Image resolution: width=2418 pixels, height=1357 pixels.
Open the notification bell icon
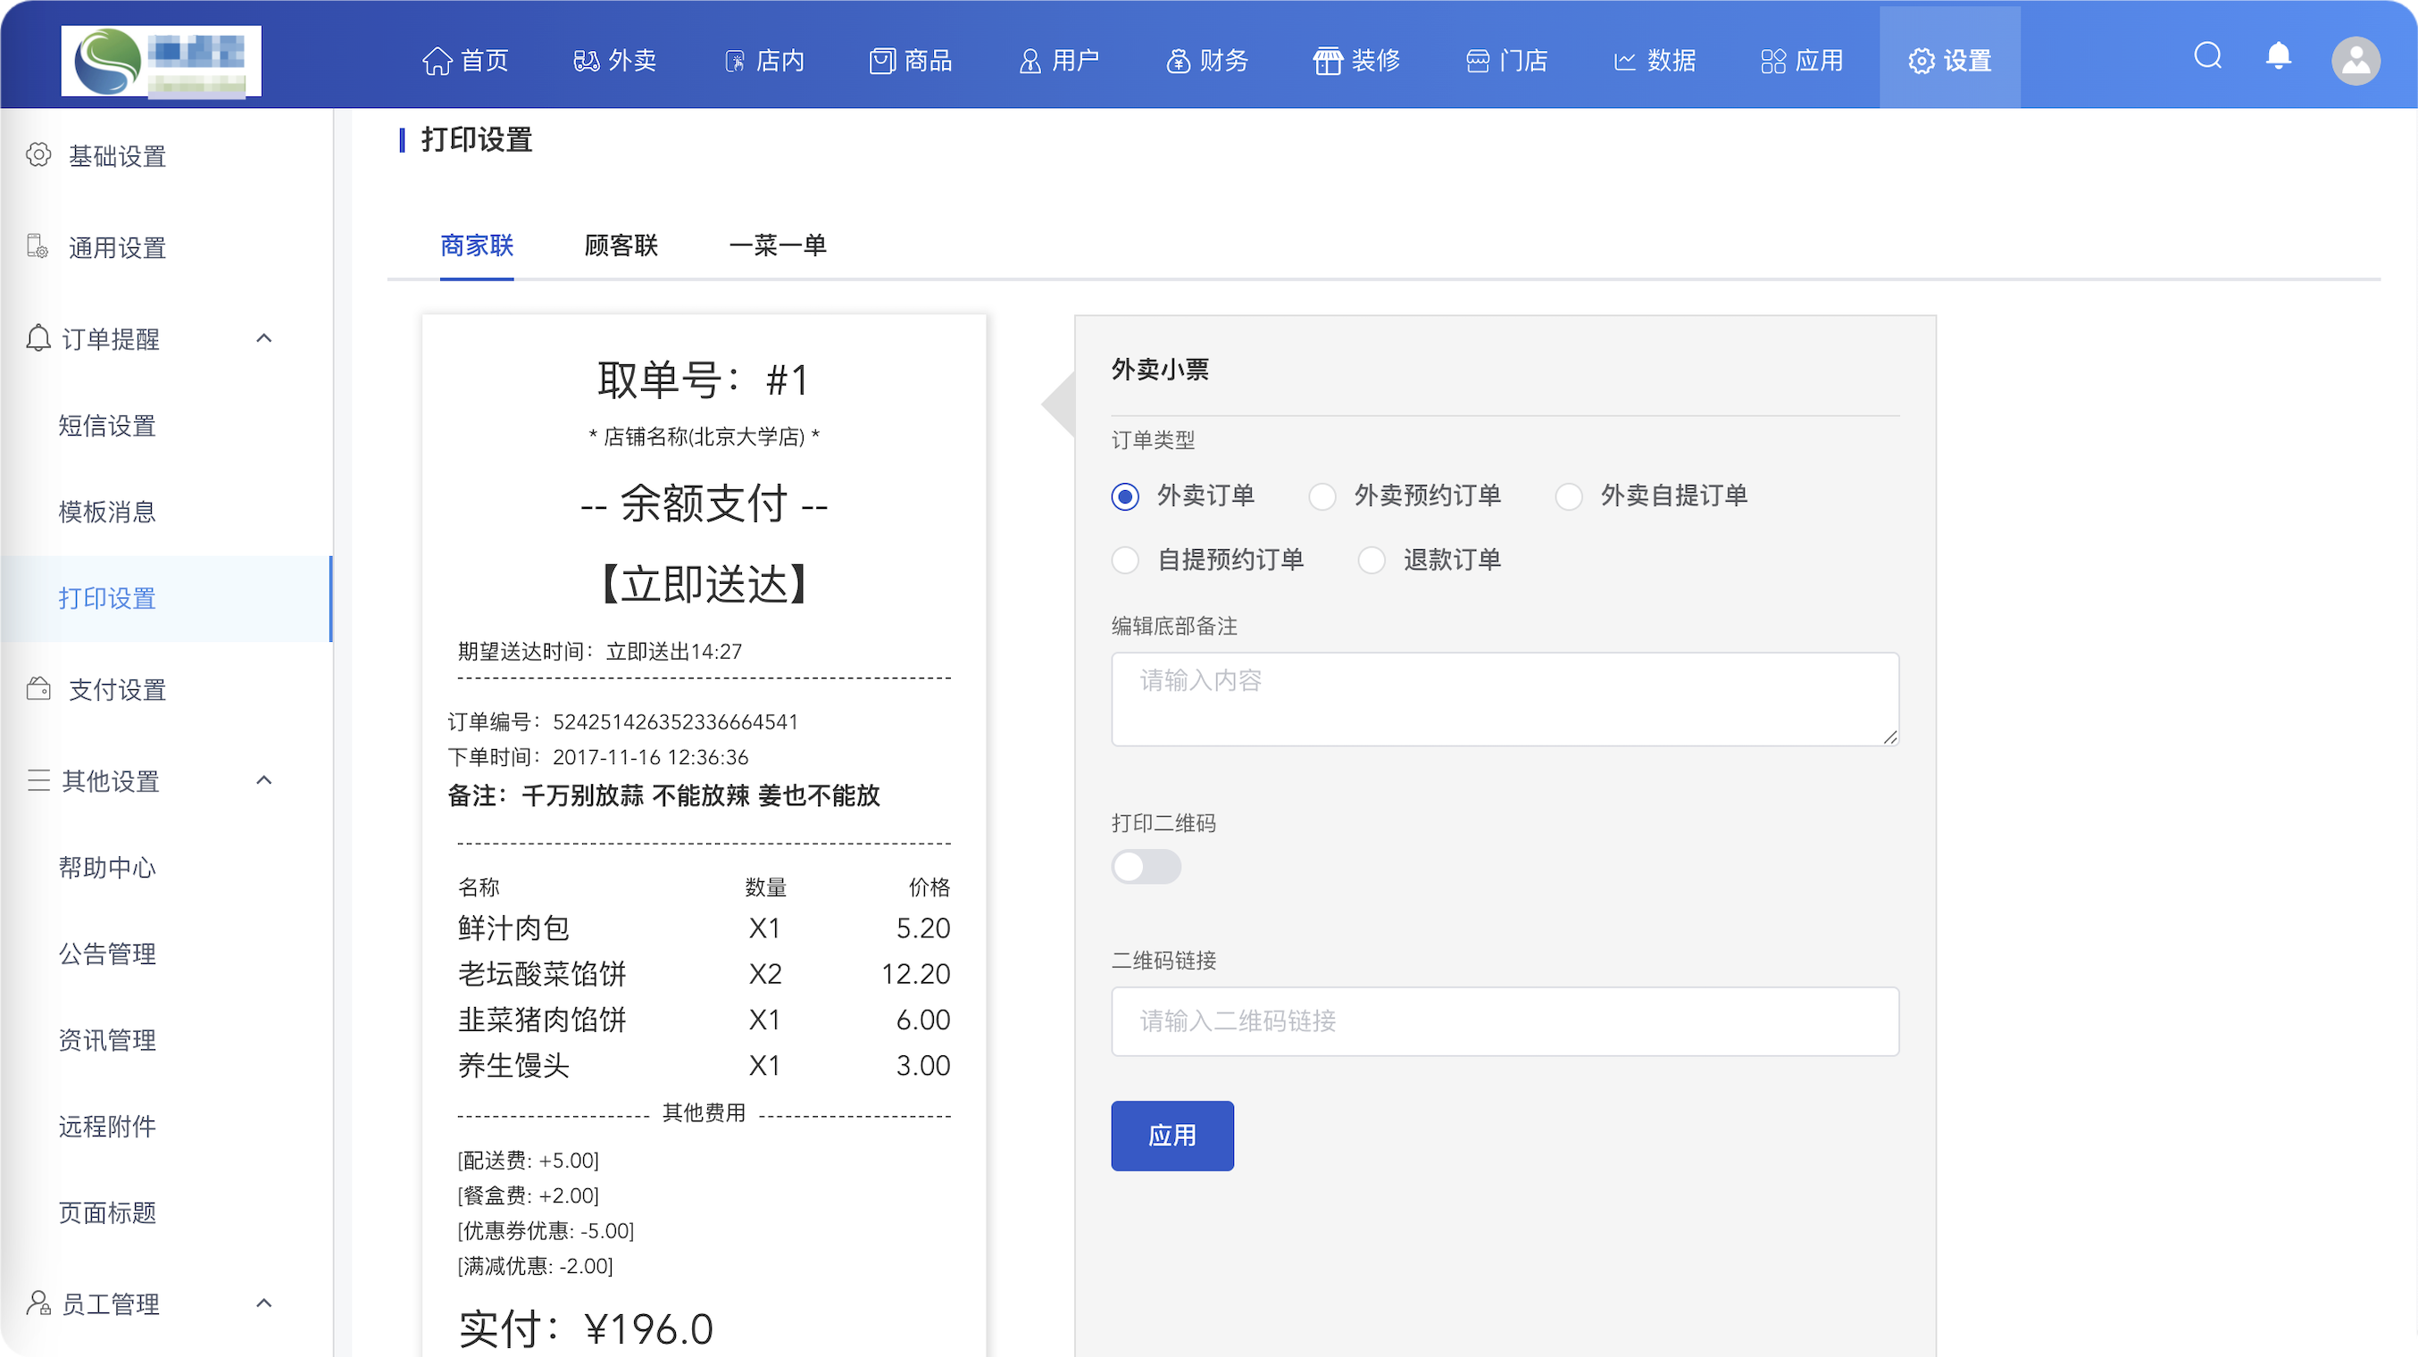(x=2278, y=56)
